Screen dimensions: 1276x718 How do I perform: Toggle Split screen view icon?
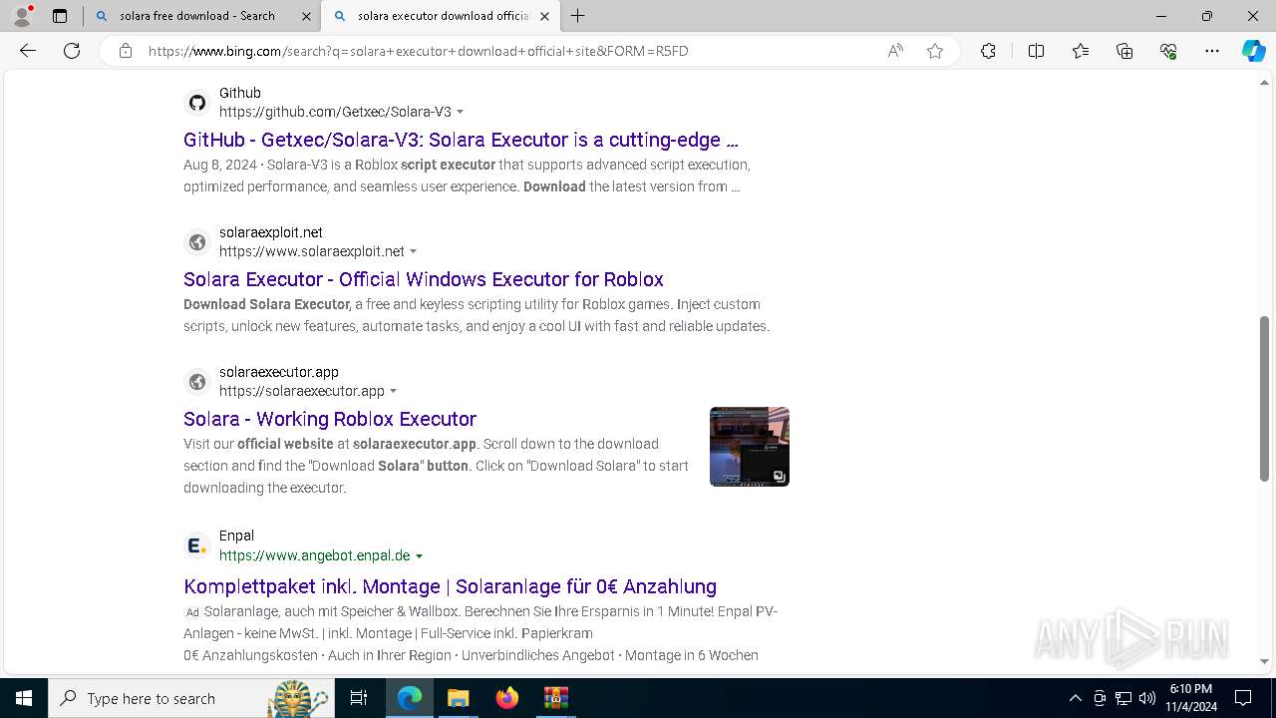click(x=1036, y=51)
